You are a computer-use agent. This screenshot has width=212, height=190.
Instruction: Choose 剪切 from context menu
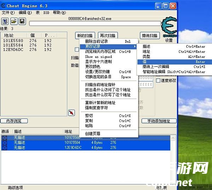coord(108,116)
